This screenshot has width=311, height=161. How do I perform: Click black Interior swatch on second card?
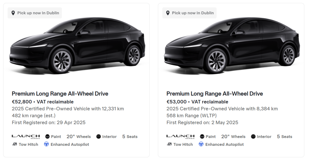[x=253, y=137]
